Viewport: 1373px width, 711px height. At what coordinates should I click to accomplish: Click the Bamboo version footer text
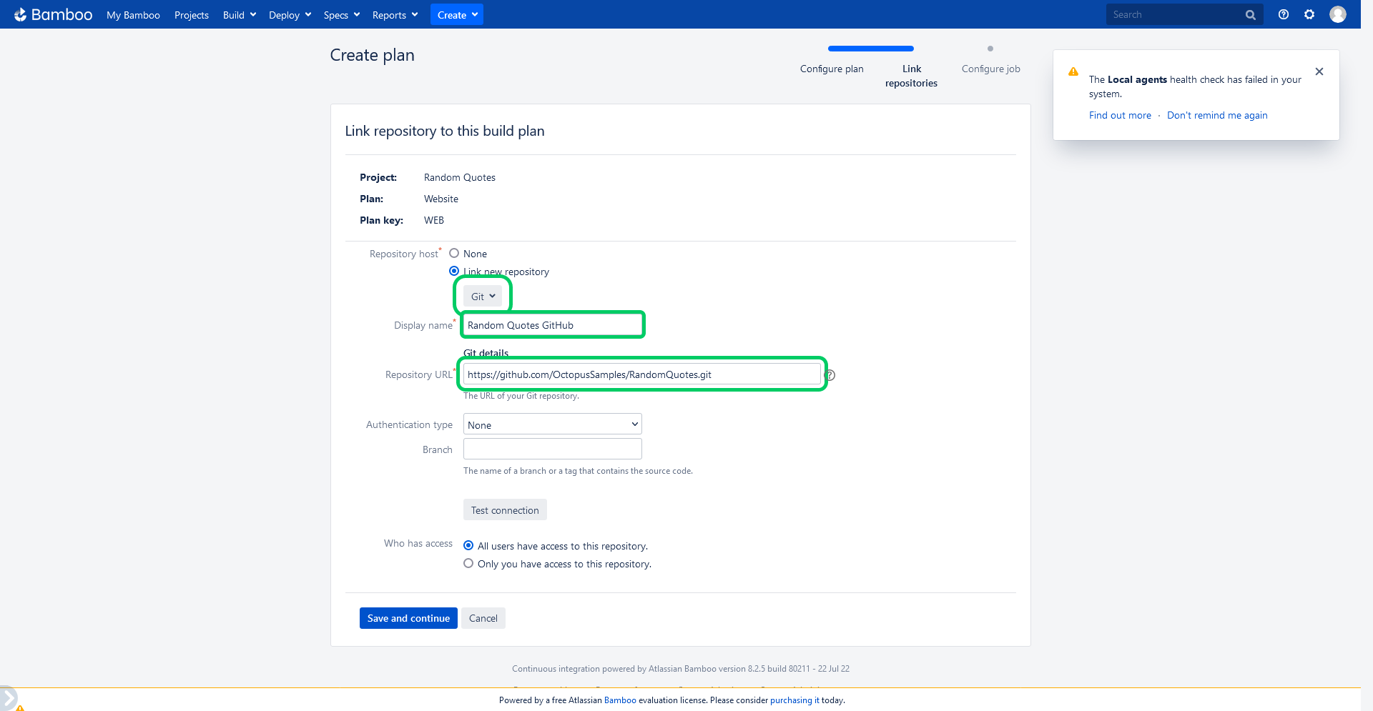pyautogui.click(x=681, y=669)
